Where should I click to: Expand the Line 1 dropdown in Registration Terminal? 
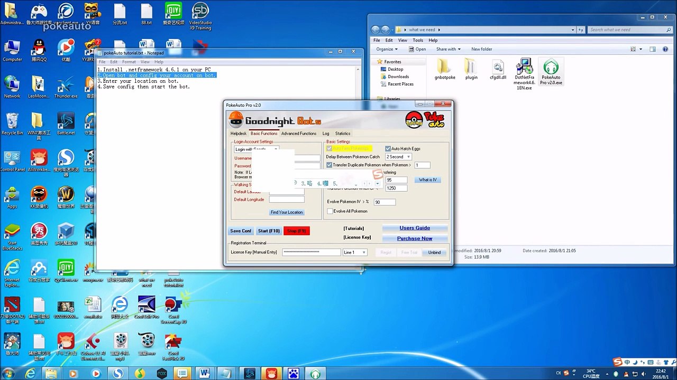coord(354,252)
